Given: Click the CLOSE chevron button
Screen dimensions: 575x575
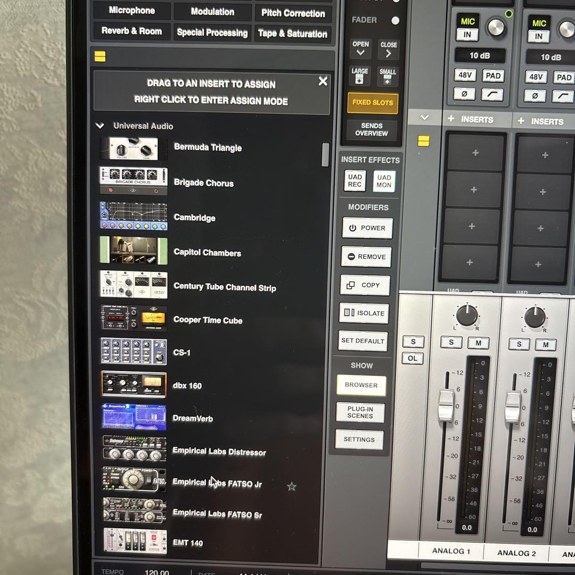Looking at the screenshot, I should [388, 50].
